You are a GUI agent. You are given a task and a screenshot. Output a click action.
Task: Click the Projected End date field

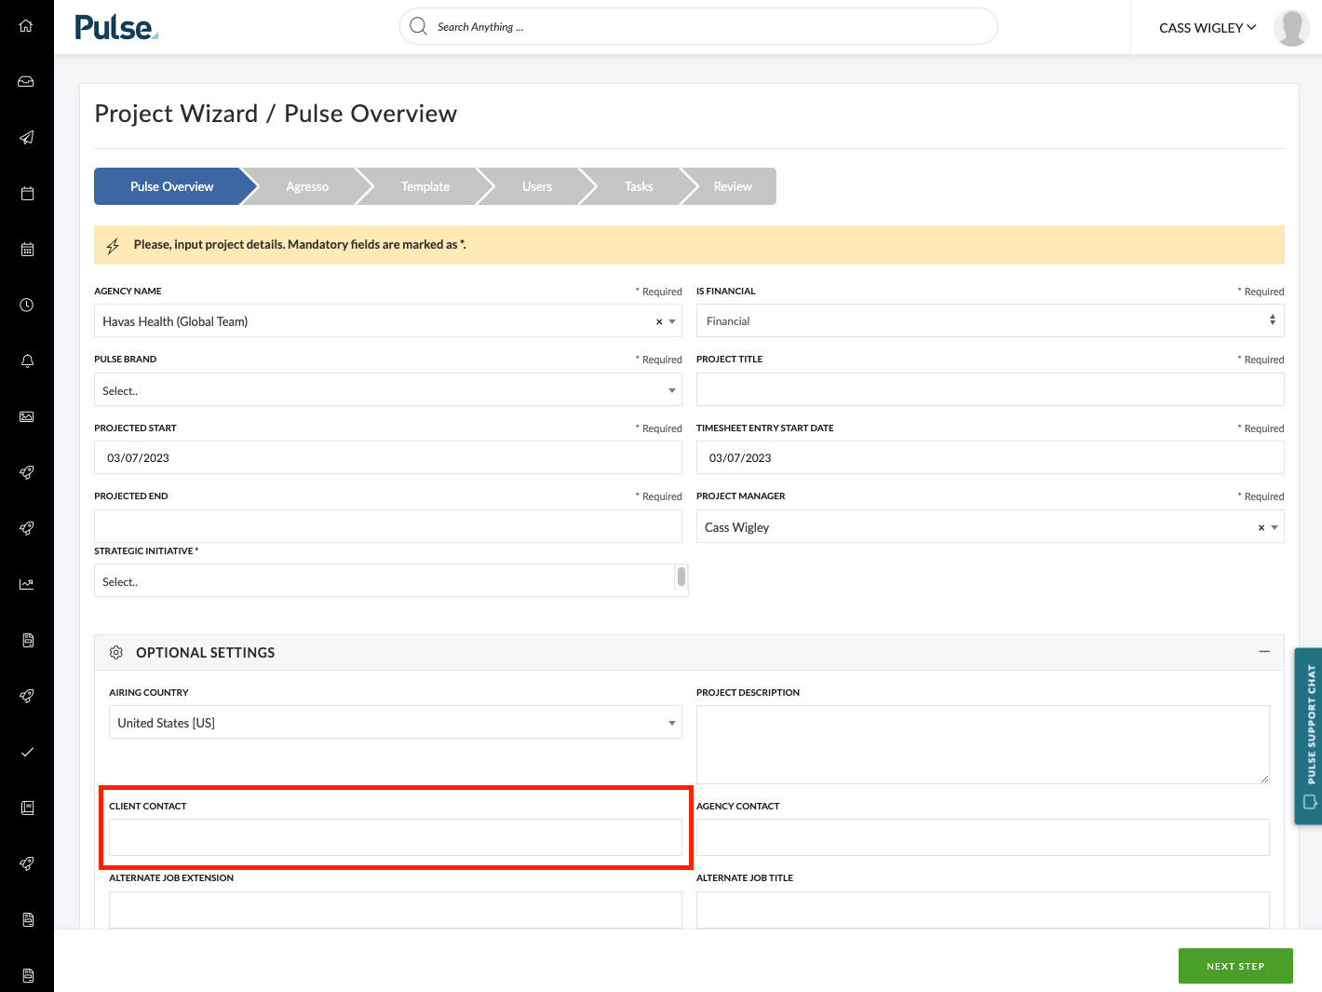[x=387, y=526]
